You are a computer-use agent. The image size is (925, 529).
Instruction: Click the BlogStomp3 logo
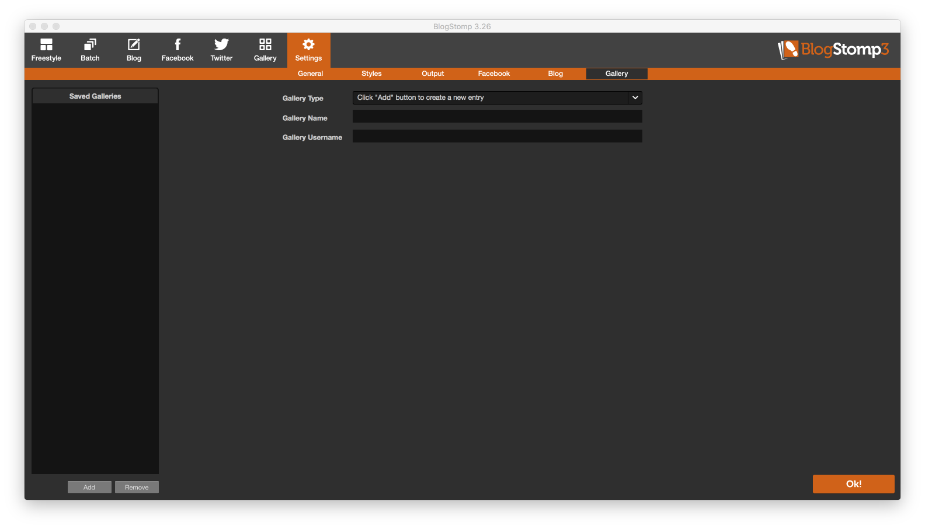833,50
